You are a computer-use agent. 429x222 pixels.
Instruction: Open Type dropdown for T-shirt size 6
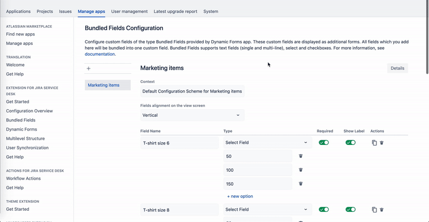[267, 143]
